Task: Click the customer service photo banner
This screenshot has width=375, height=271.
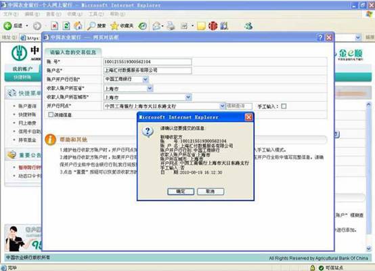Action: tap(23, 238)
